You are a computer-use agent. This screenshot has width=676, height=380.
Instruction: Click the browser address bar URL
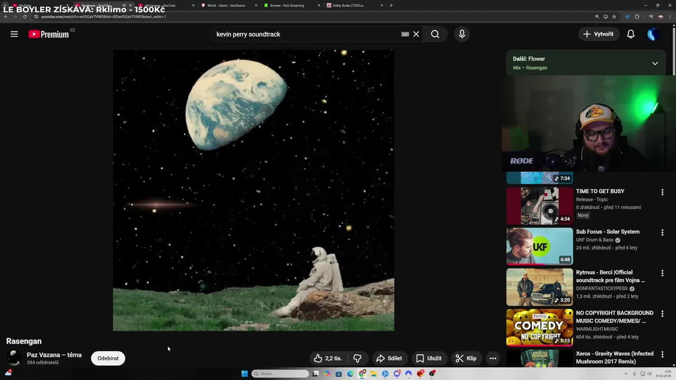click(104, 16)
